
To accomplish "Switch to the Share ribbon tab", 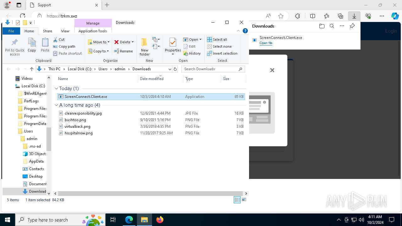I will (47, 31).
